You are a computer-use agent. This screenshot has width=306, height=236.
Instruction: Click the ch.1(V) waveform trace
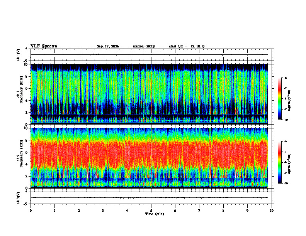pos(149,55)
